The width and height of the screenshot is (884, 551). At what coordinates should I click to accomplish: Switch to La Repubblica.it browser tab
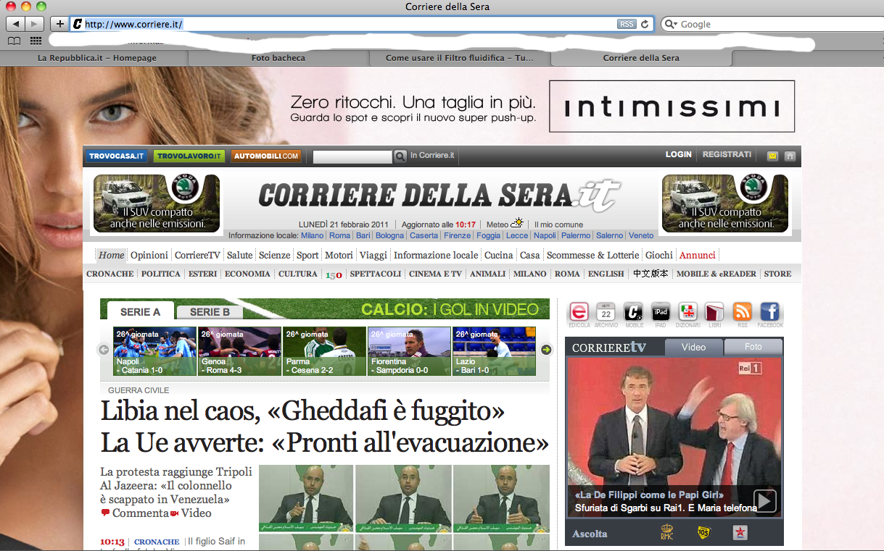pos(97,58)
